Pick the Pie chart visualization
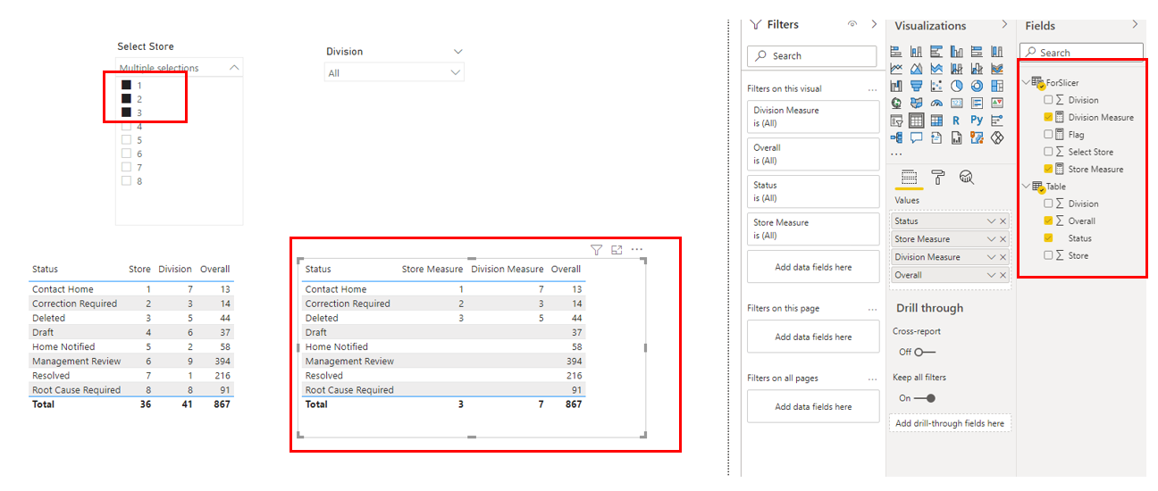The height and width of the screenshot is (491, 1158). (x=956, y=86)
